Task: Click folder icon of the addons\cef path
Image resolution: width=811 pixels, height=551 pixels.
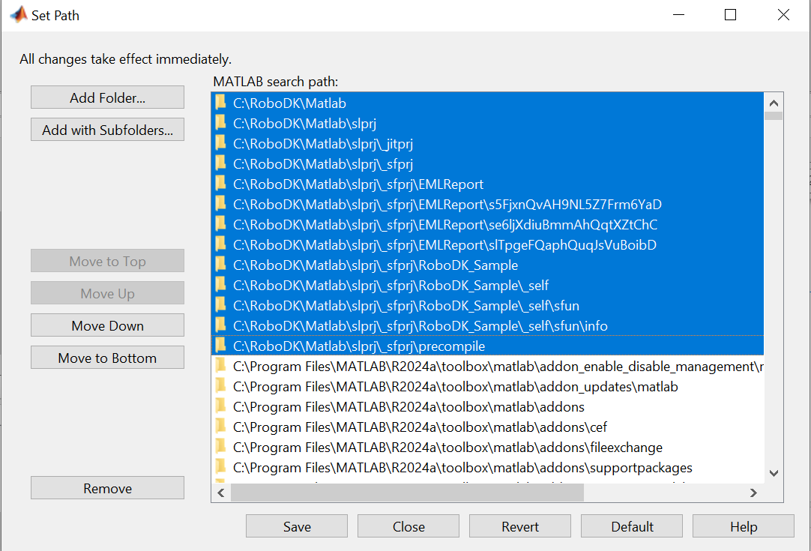Action: (220, 427)
